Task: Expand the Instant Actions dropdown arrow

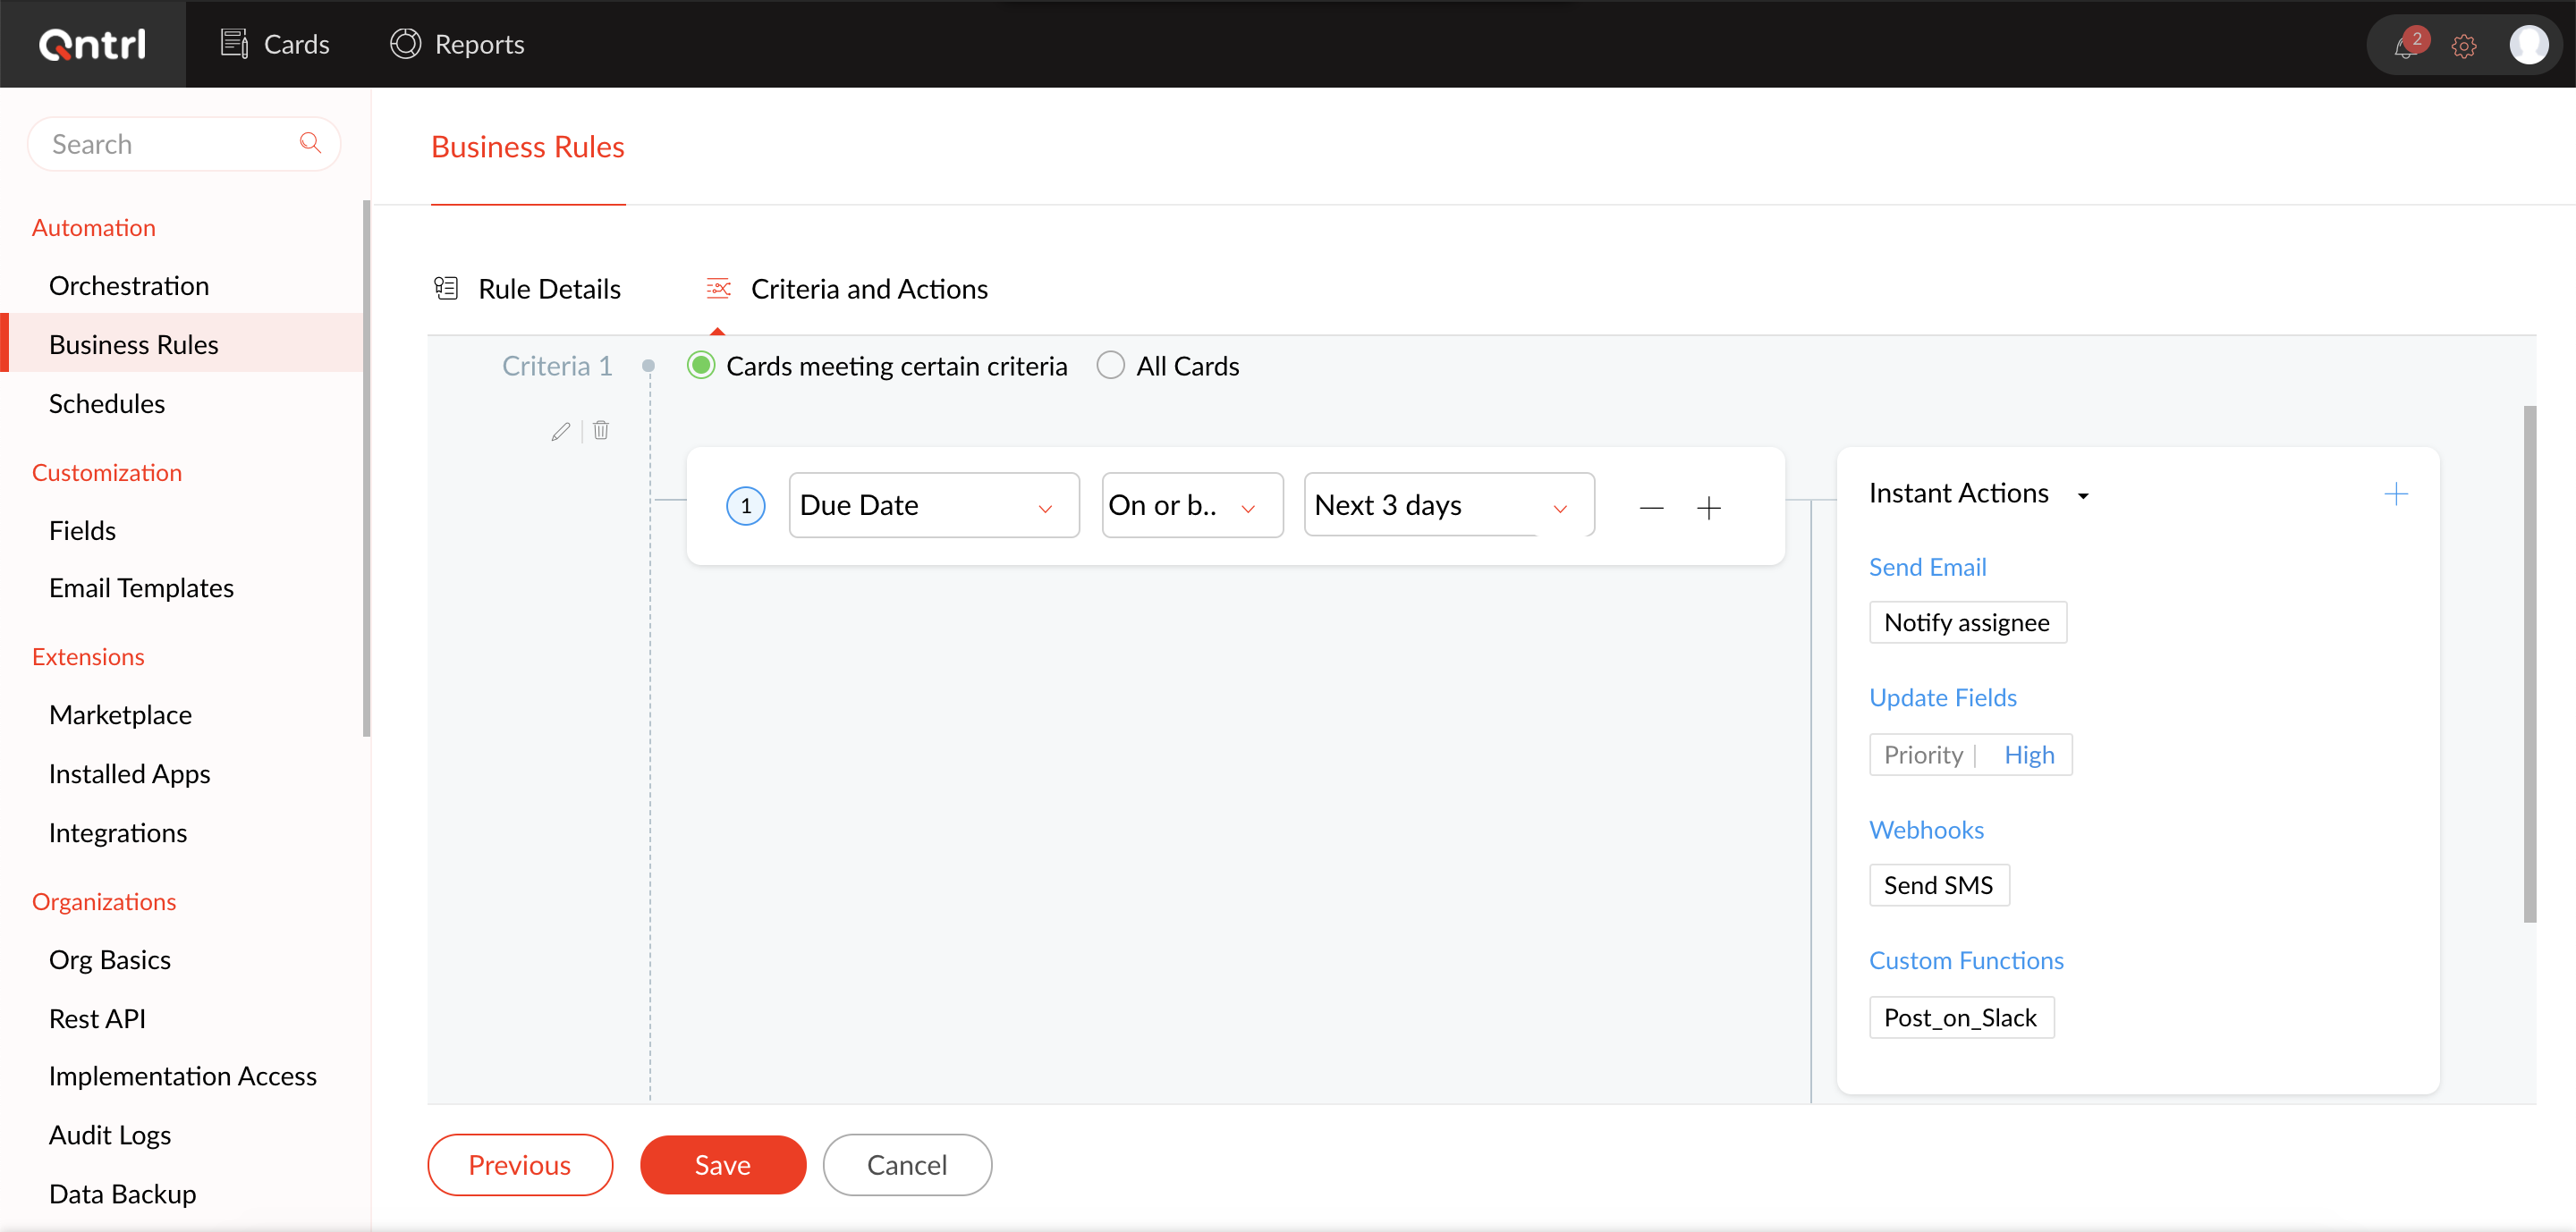Action: click(2083, 495)
